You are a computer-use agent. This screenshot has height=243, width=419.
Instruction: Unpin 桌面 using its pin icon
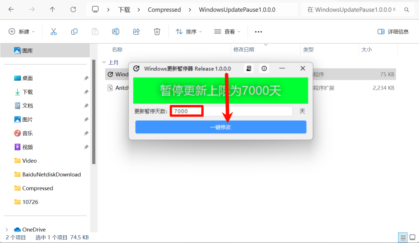click(86, 78)
